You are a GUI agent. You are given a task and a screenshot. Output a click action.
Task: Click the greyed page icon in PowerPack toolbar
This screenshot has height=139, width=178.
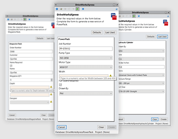pos(69,9)
